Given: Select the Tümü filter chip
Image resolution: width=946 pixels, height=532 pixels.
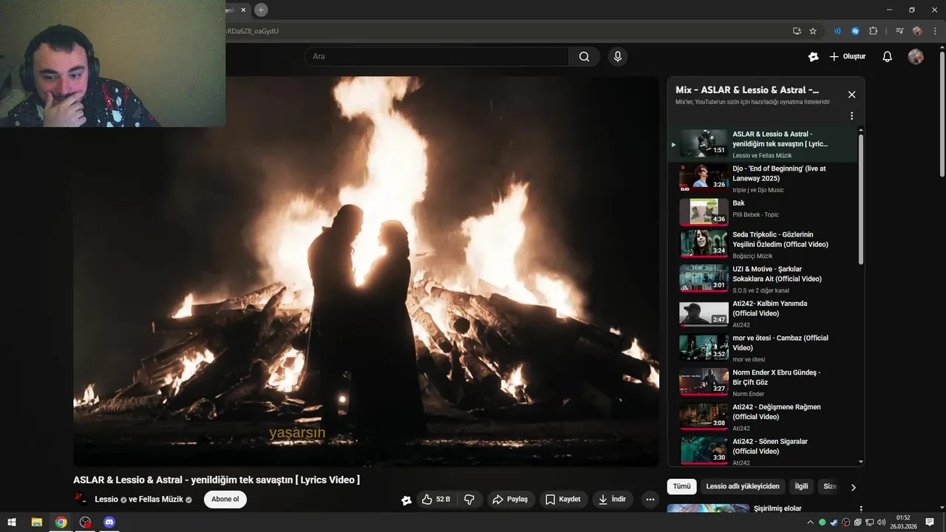Looking at the screenshot, I should point(681,486).
